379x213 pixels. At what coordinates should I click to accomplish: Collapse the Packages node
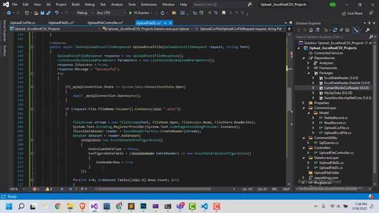click(x=309, y=73)
